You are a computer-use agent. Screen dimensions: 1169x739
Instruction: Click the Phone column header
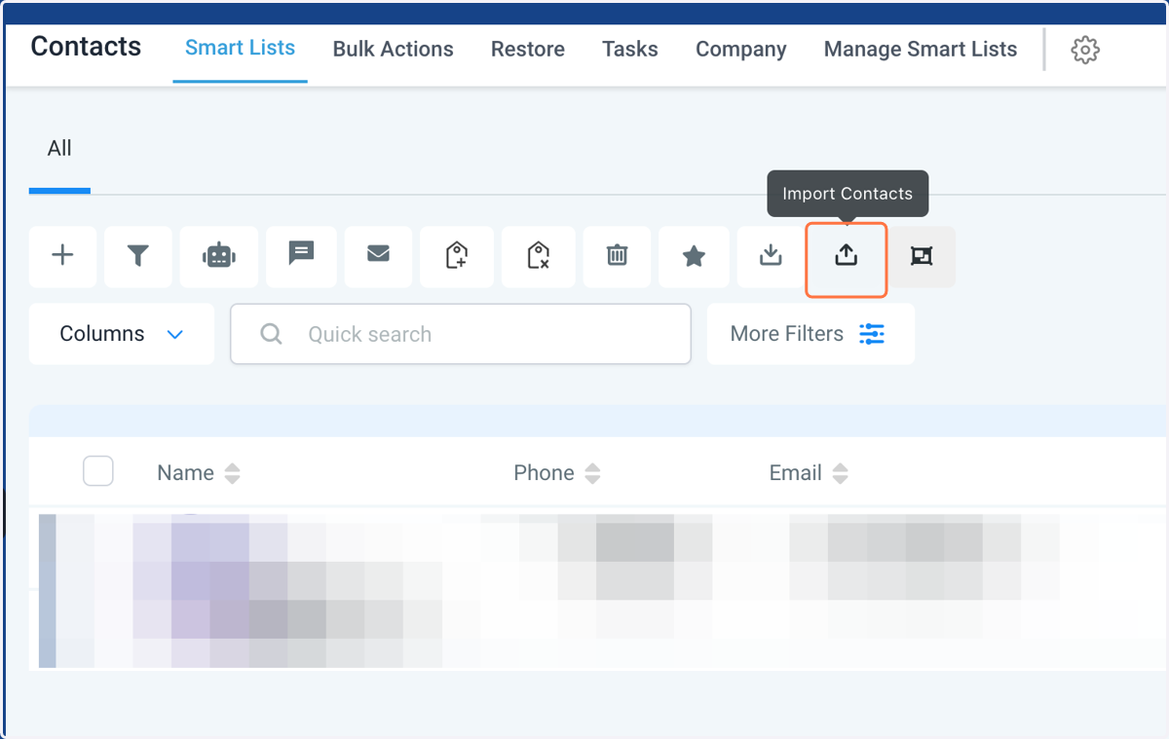544,473
